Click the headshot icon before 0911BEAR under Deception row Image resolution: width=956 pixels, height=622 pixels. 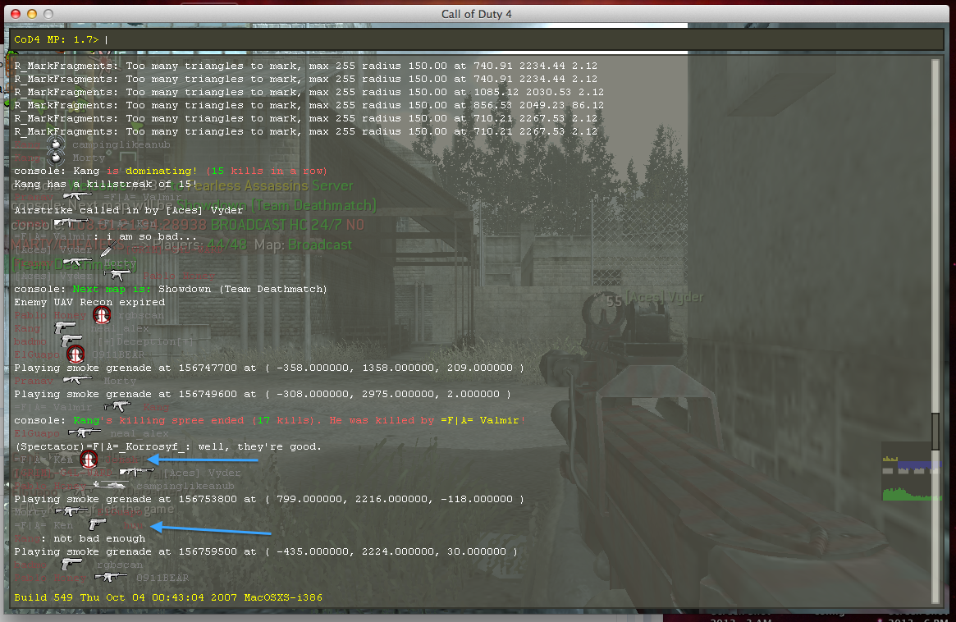(x=75, y=354)
